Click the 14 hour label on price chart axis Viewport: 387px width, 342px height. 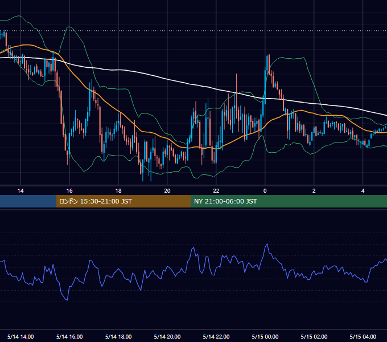tap(20, 191)
